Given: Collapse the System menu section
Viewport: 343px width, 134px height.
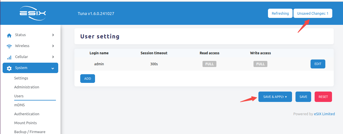Looking at the screenshot, I should click(53, 68).
